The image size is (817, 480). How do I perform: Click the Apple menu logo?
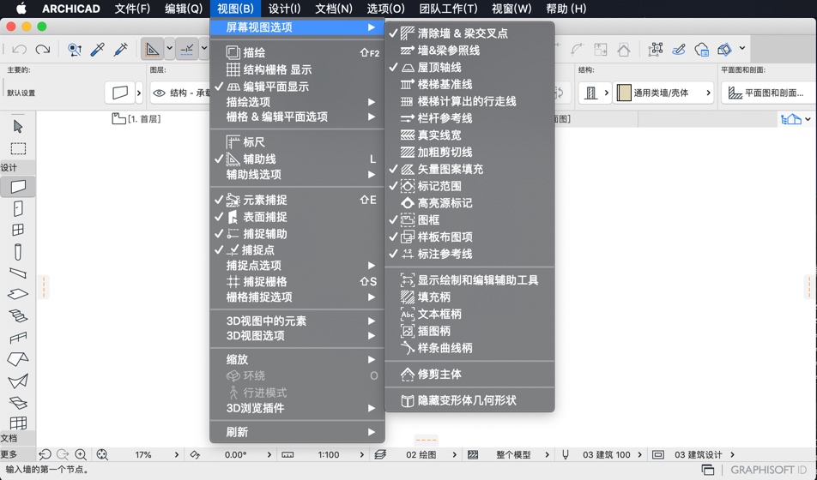[x=21, y=9]
